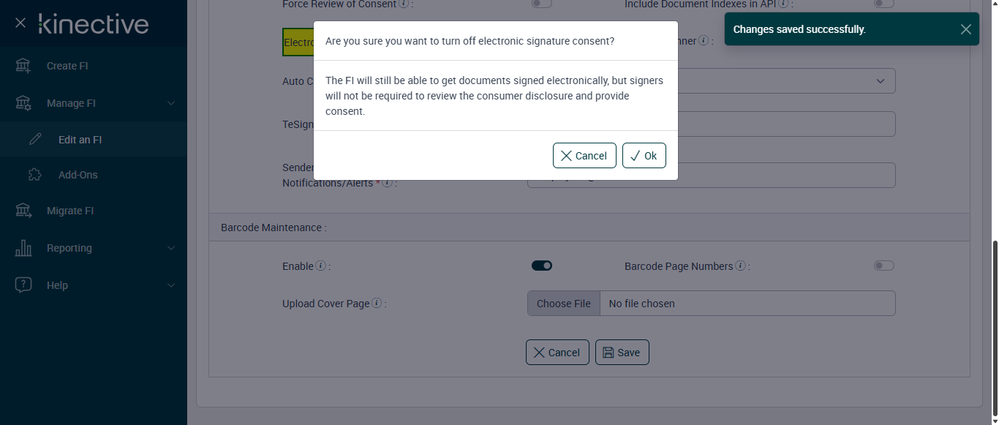Viewport: 999px width, 425px height.
Task: Cancel the electronic signature consent dialog
Action: (x=584, y=156)
